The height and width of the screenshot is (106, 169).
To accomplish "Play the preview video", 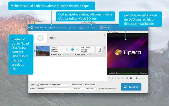I will (x=112, y=78).
